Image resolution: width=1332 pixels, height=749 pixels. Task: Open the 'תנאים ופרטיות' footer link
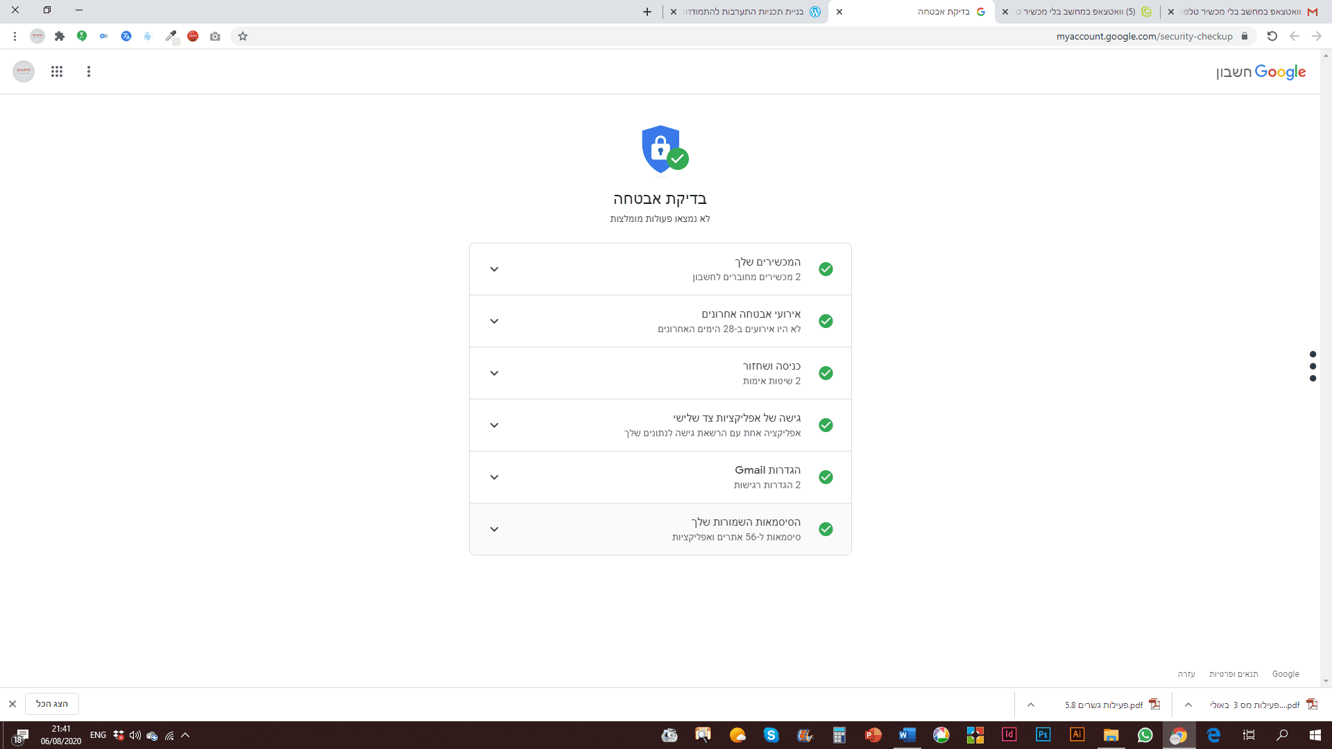point(1233,674)
